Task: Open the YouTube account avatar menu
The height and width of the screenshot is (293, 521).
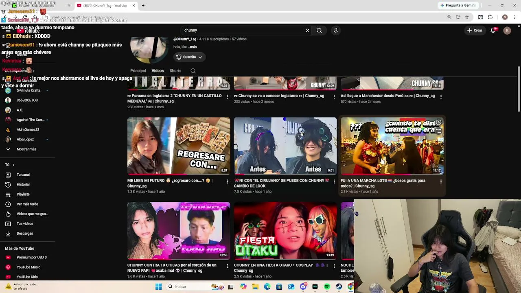Action: (x=507, y=31)
